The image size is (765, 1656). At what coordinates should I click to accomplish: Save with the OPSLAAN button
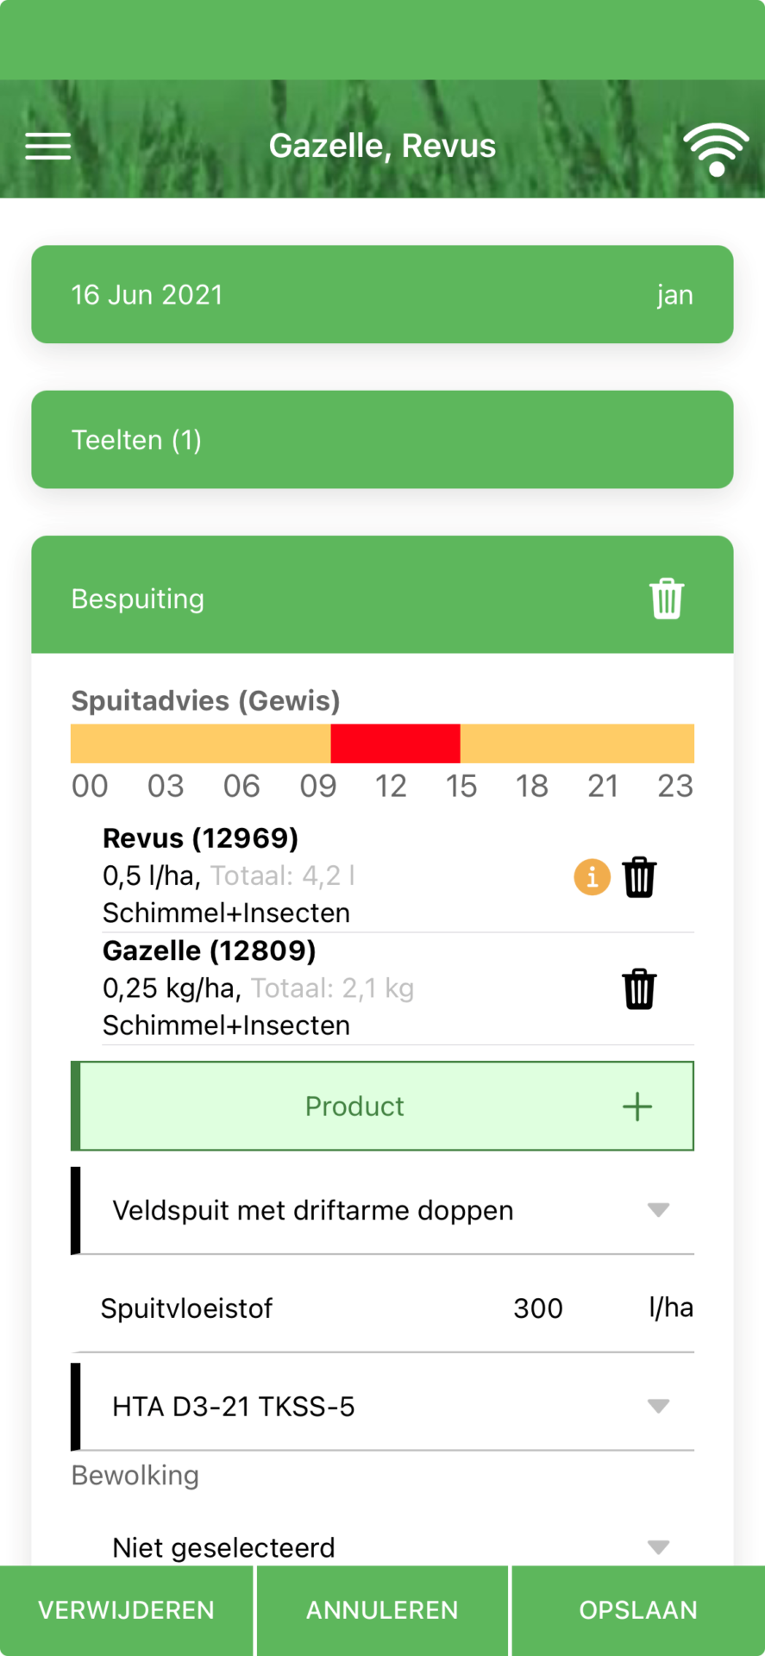[638, 1610]
